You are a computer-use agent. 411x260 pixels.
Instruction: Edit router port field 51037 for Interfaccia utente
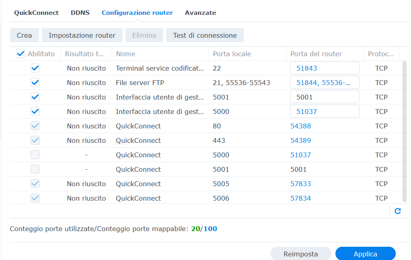(325, 111)
